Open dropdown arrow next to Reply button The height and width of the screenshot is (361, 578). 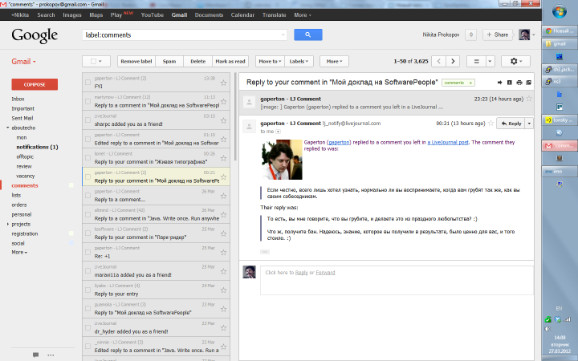pyautogui.click(x=529, y=124)
